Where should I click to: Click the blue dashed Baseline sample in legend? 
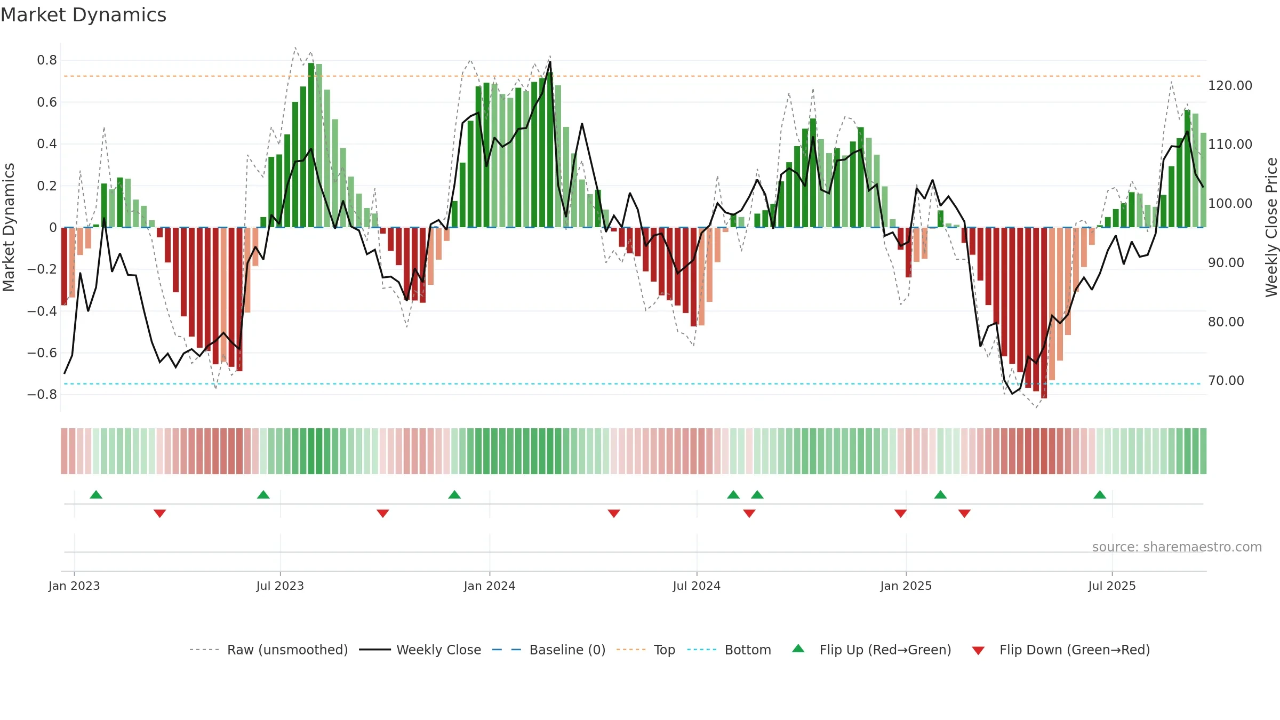pos(507,650)
